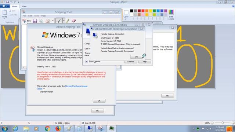Viewport: 235px width, 132px height.
Task: Open the File menu in Snipping Tool
Action: point(24,16)
